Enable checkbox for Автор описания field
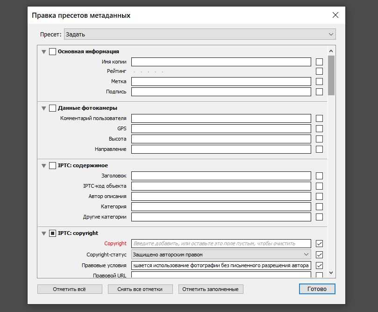Screen dimensions: 378x312 (x=319, y=196)
